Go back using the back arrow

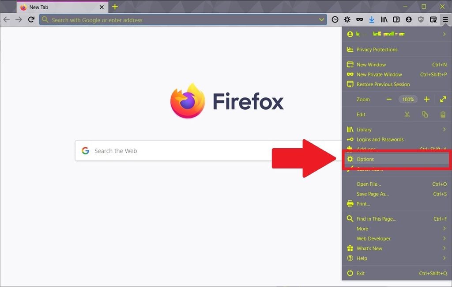[6, 19]
